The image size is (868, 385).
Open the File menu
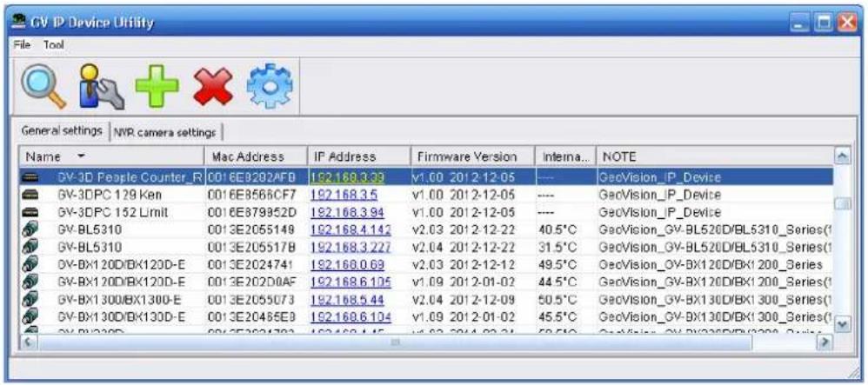[22, 45]
